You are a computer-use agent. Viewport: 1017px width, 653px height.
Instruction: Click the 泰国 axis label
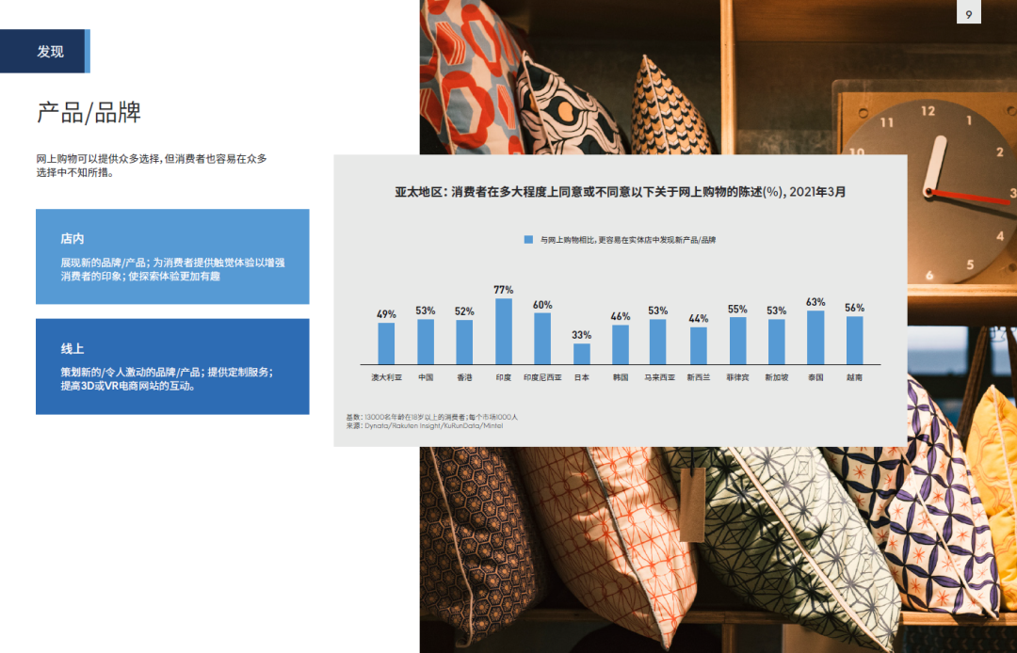click(x=815, y=377)
